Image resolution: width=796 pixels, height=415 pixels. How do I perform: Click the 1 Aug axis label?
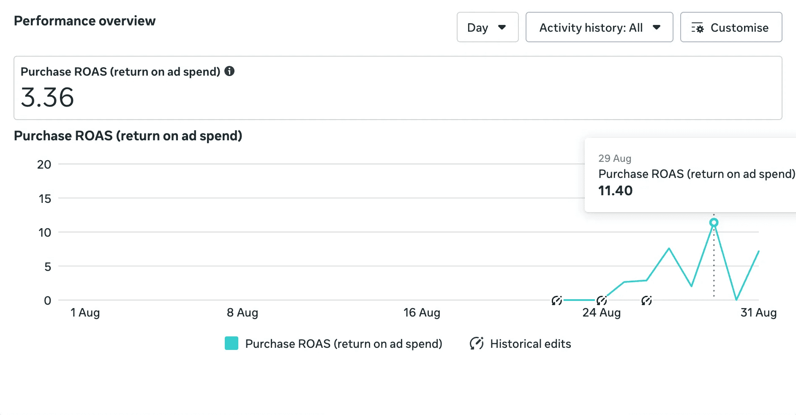(85, 313)
